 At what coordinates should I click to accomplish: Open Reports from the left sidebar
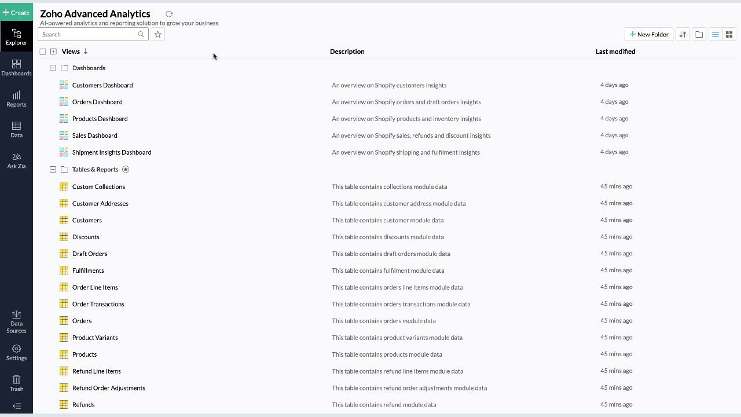coord(16,98)
